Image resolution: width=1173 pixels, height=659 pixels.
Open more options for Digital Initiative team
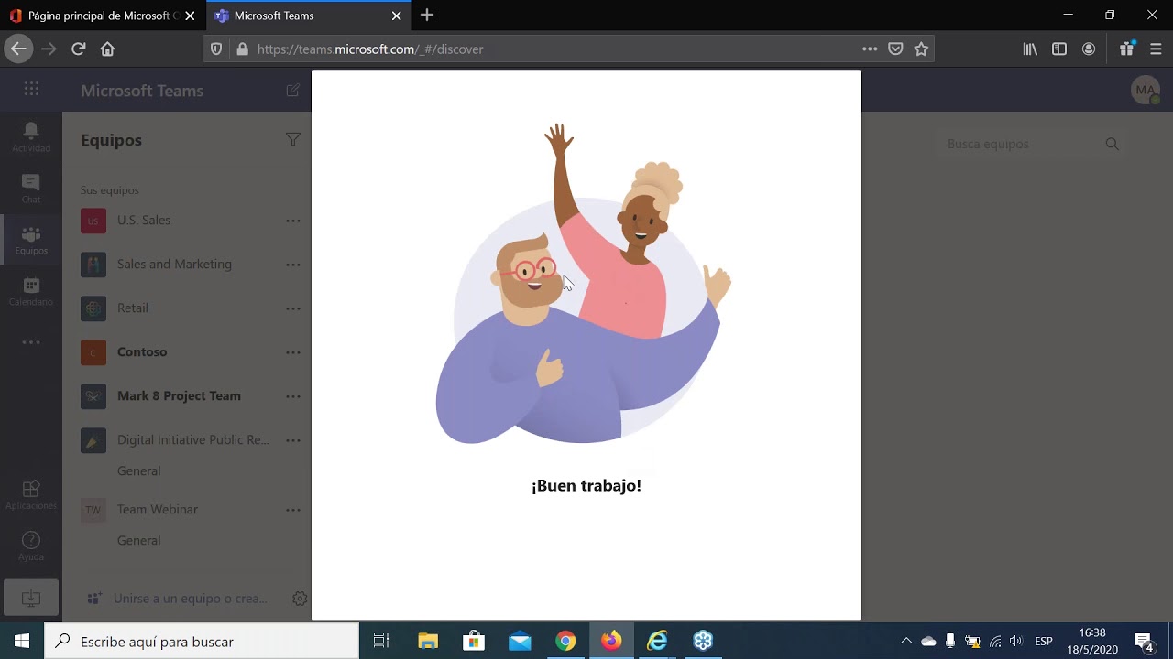[x=293, y=440]
